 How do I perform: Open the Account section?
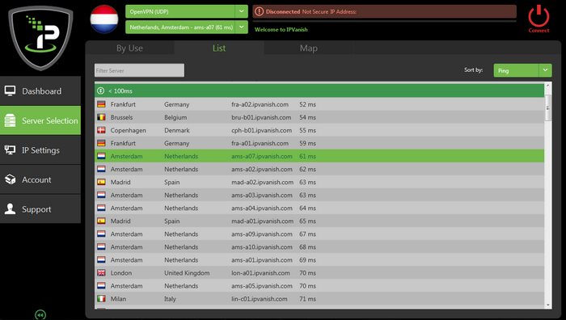coord(40,179)
